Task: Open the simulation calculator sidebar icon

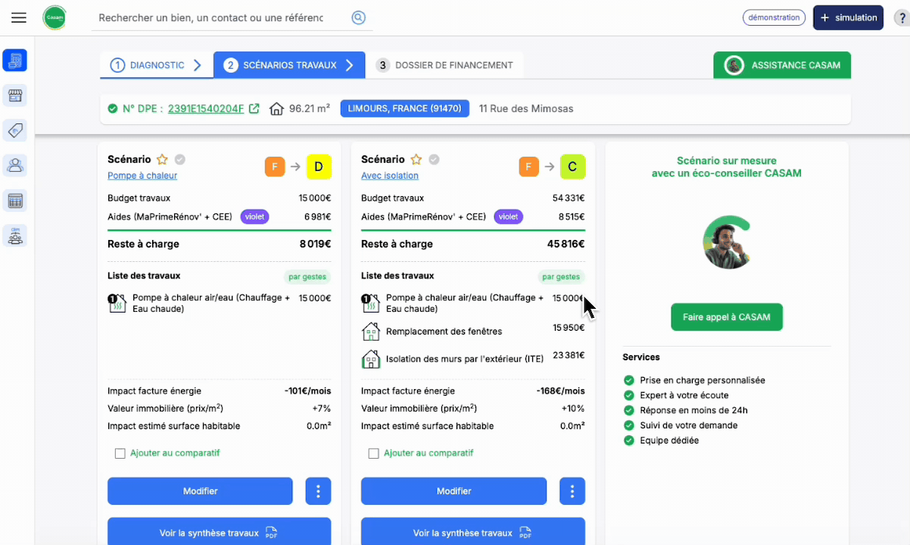Action: coord(15,60)
